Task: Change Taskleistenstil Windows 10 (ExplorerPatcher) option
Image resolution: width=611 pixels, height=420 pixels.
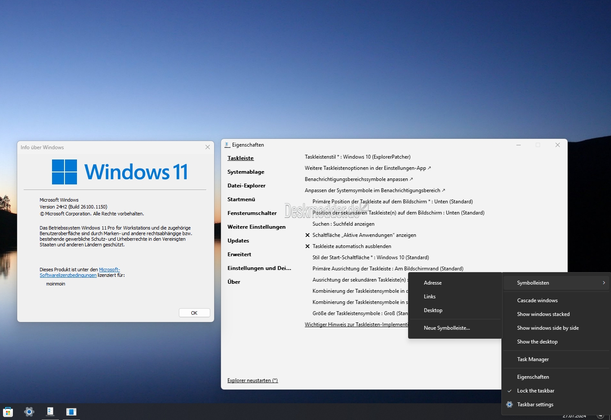Action: (x=357, y=157)
